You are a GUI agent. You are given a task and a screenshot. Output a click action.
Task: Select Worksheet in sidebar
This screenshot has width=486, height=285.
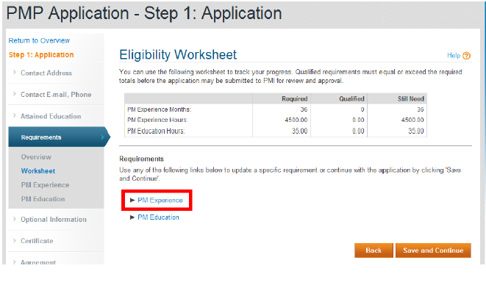[38, 171]
